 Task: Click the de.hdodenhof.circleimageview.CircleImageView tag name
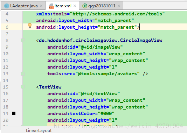[x=101, y=41]
